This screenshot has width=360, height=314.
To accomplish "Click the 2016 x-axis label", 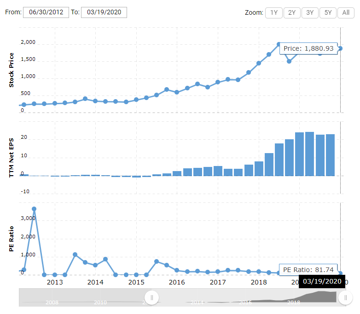I will point(177,282).
